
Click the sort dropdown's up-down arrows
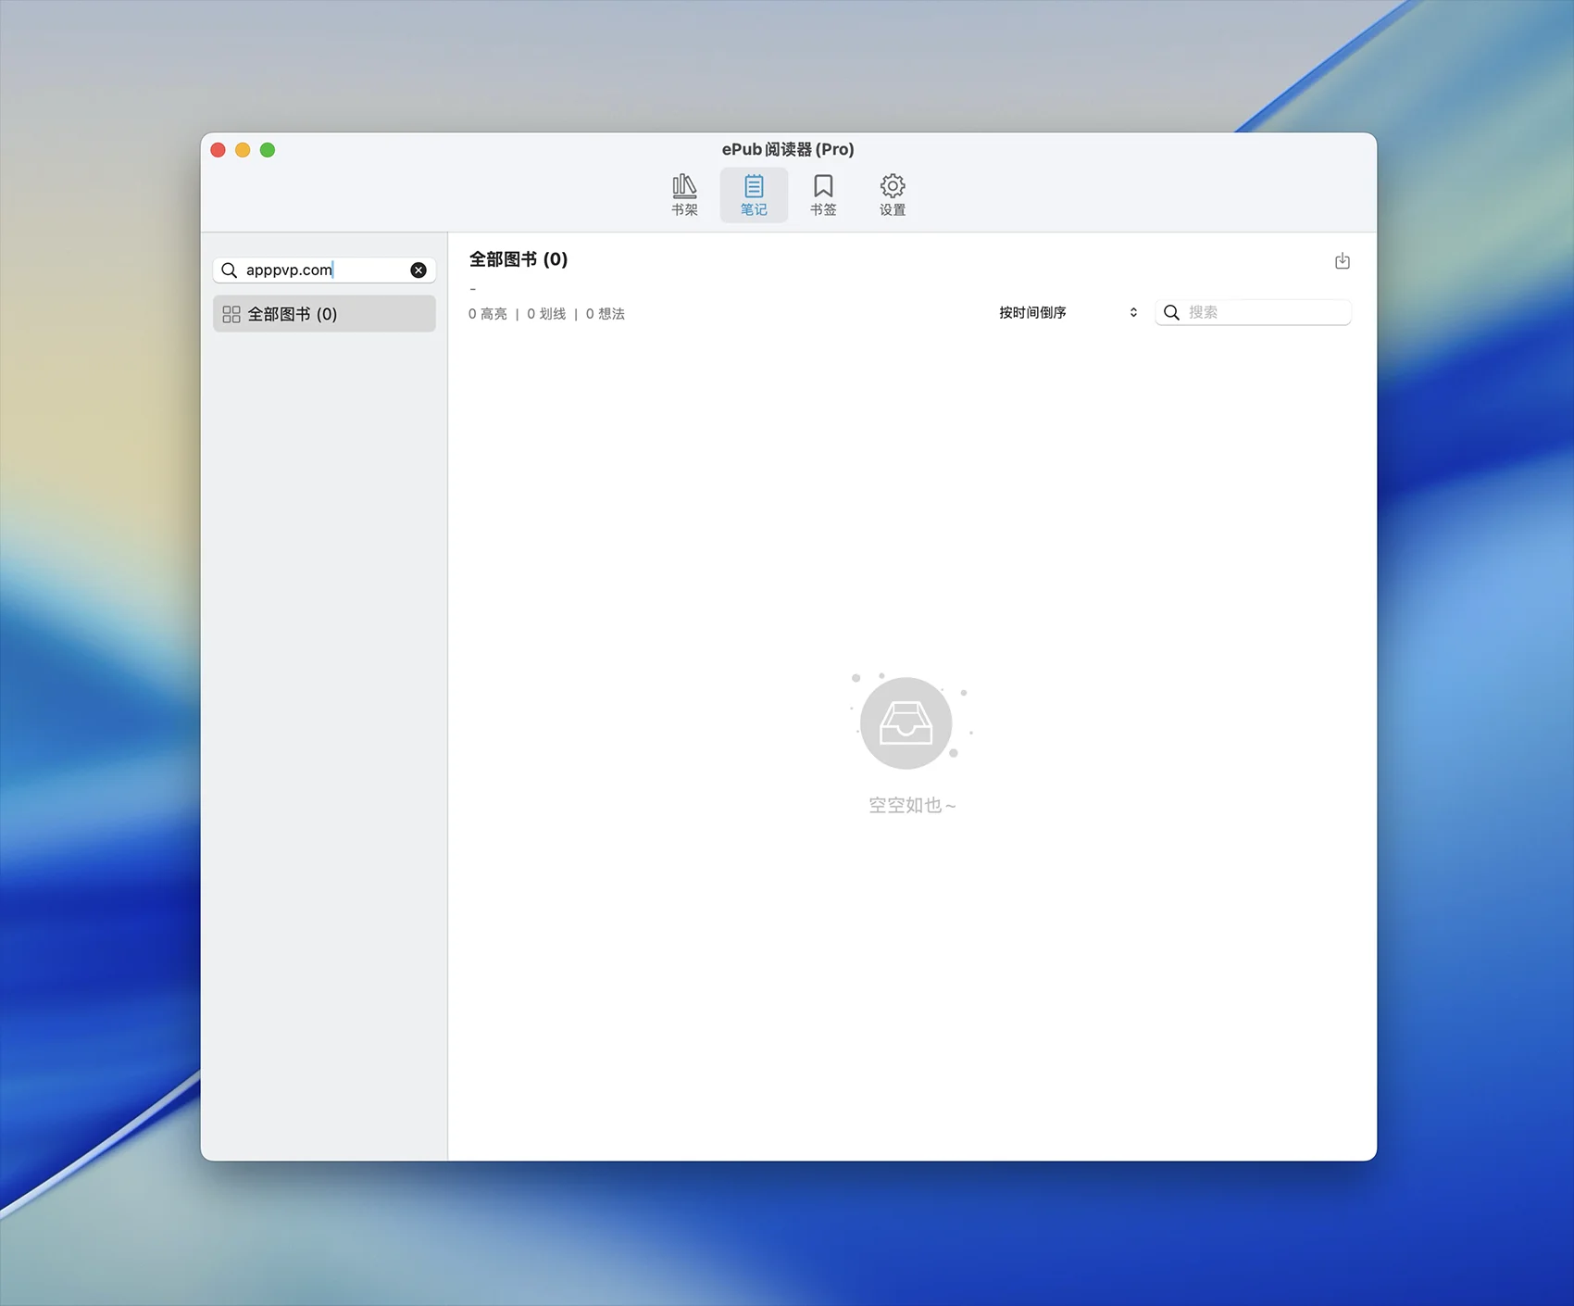1133,313
